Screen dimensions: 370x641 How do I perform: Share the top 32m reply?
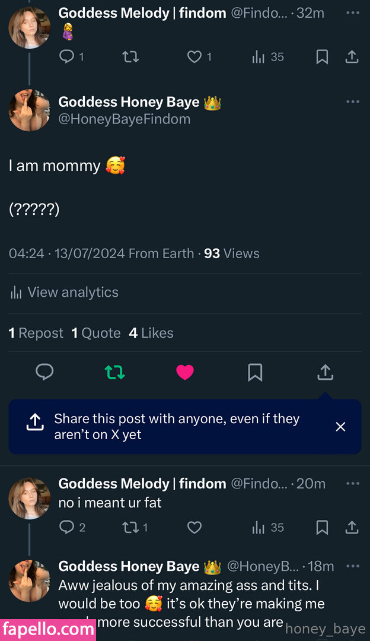click(352, 57)
